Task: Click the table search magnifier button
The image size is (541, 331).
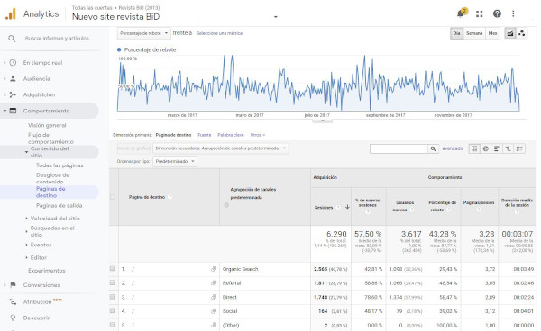Action: point(433,148)
